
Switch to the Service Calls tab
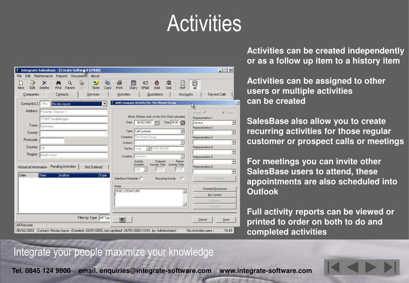click(x=217, y=94)
